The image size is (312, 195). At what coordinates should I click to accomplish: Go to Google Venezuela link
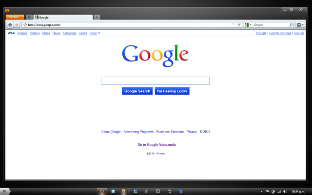156,145
